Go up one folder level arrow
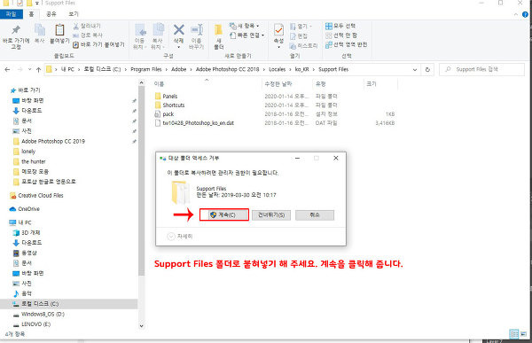Viewport: 532px width, 343px height. [x=38, y=69]
